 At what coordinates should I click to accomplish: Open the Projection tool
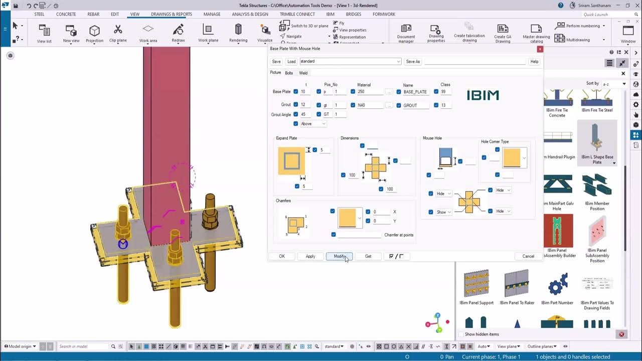[94, 34]
